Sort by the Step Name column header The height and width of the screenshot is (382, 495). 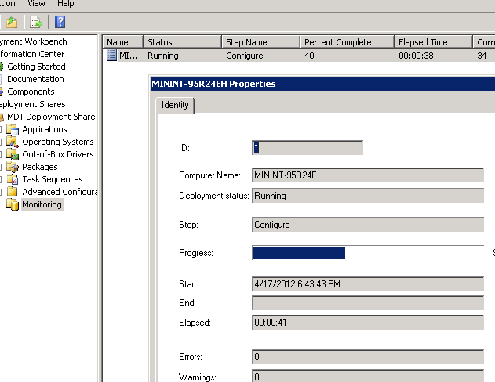coord(260,42)
